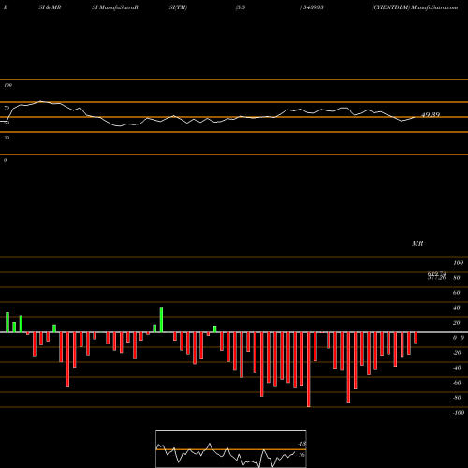Click the tallest green histogram bar
This screenshot has width=468, height=468.
click(x=161, y=320)
